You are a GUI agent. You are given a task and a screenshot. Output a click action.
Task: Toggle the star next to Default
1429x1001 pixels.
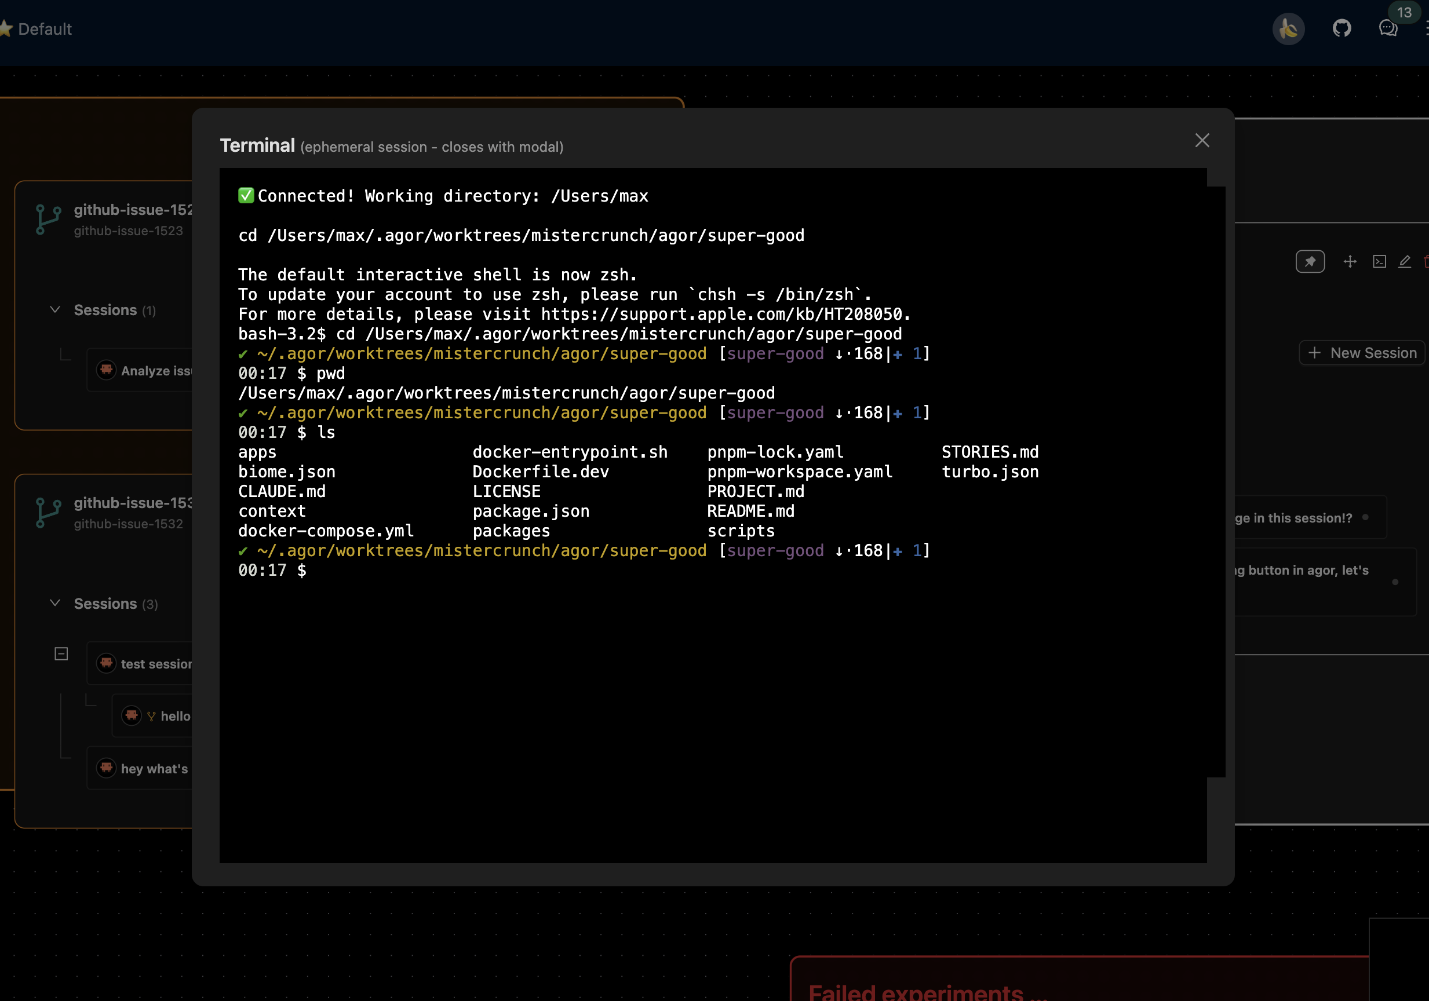(x=6, y=28)
